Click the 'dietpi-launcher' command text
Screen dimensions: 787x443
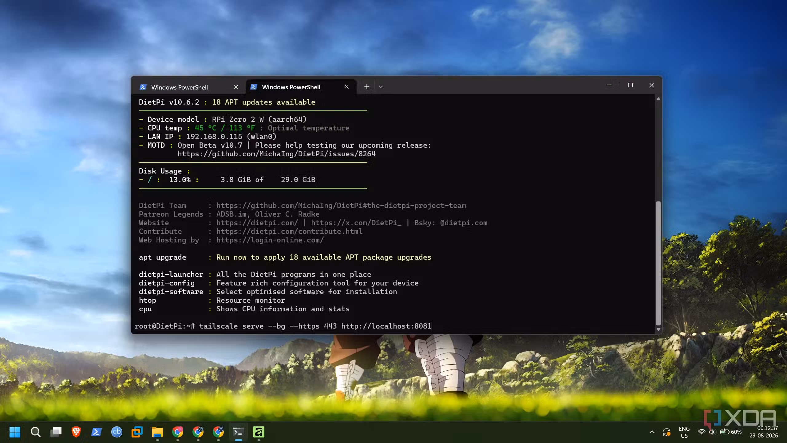coord(171,274)
